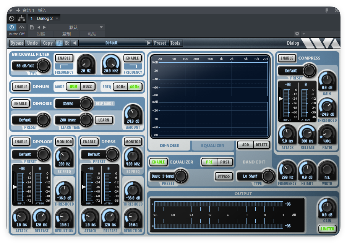Go to next host preset arrow
Viewport: 347px width, 243px height.
(44, 27)
